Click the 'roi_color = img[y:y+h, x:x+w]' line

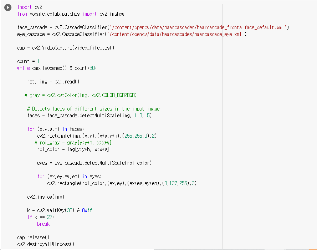click(x=73, y=149)
